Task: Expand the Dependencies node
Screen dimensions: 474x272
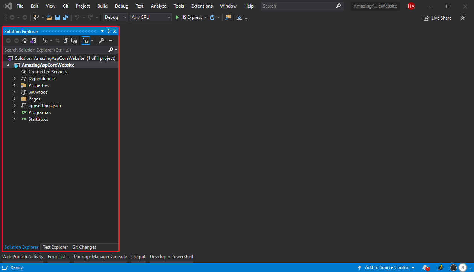Action: click(14, 79)
